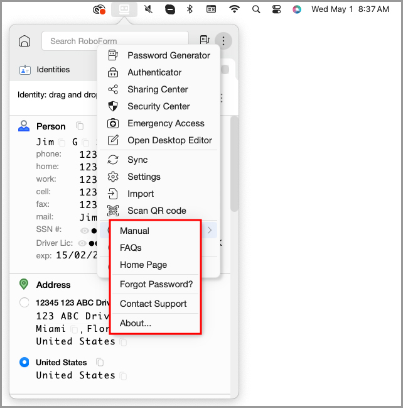Viewport: 403px width, 408px height.
Task: Open password generator icon beside search field
Action: pyautogui.click(x=205, y=40)
